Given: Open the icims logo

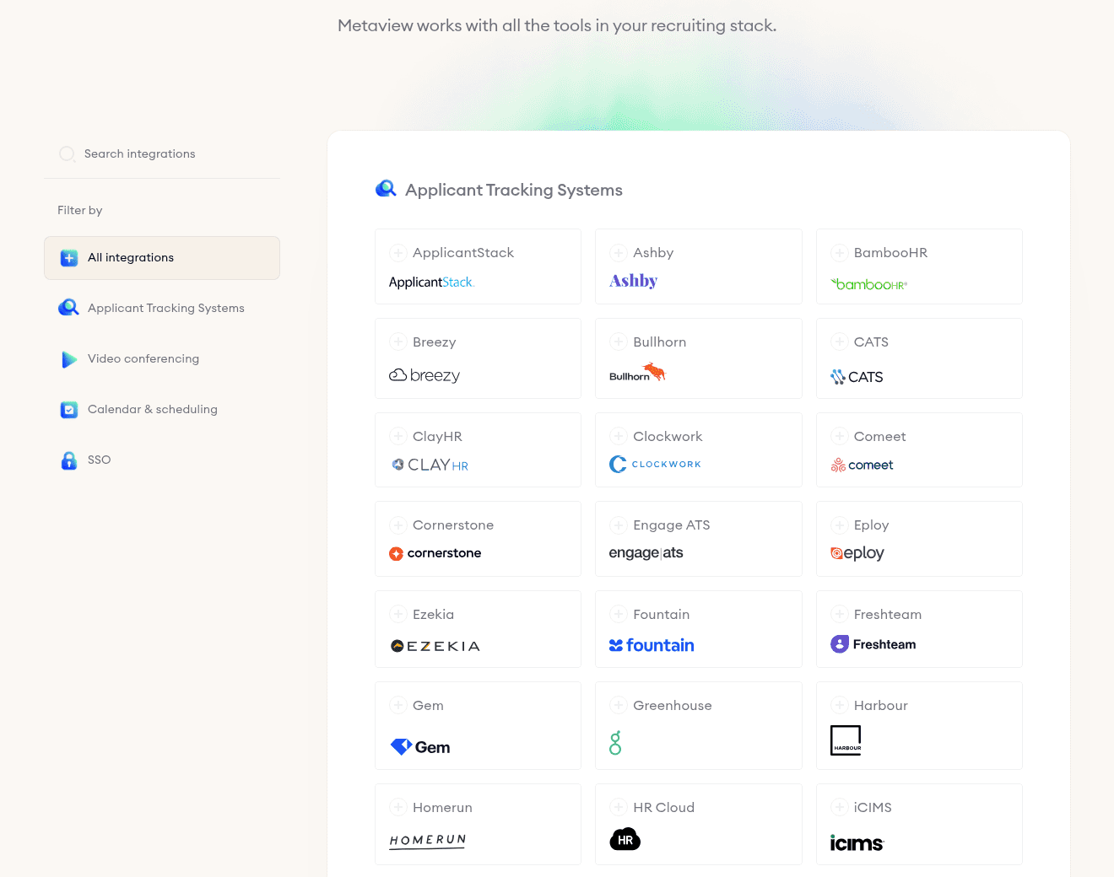Looking at the screenshot, I should 857,843.
